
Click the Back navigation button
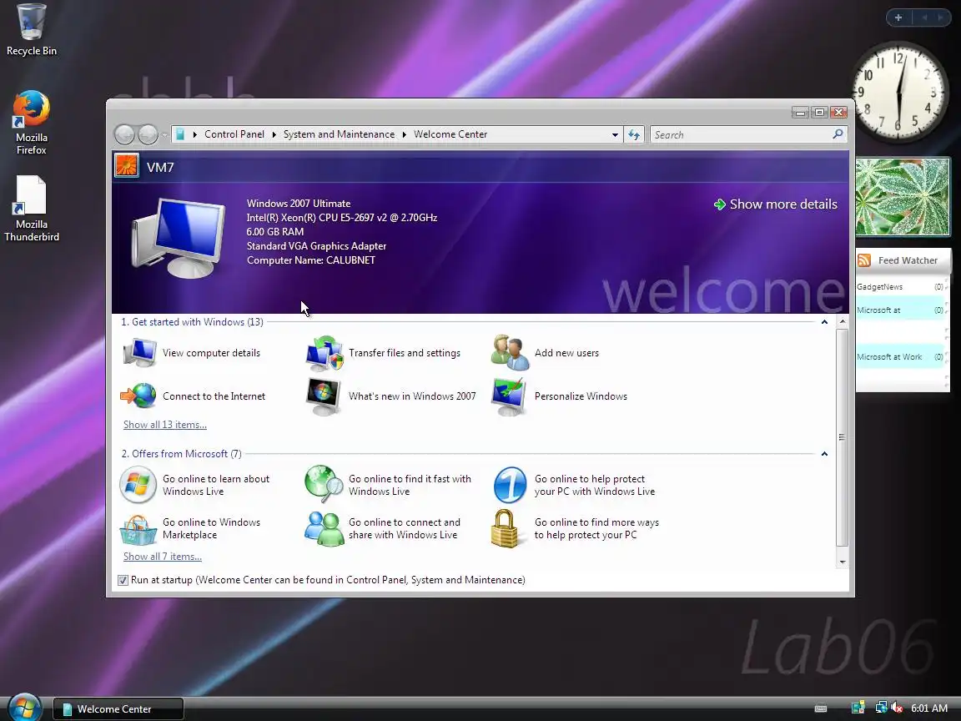(125, 134)
